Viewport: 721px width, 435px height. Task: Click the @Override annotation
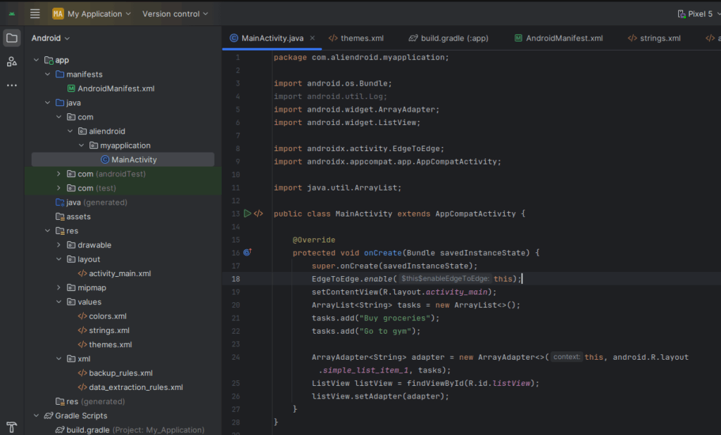click(314, 240)
